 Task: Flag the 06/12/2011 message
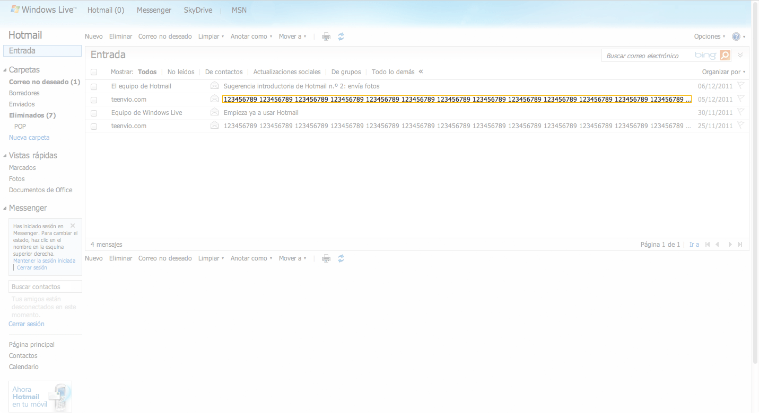[741, 85]
